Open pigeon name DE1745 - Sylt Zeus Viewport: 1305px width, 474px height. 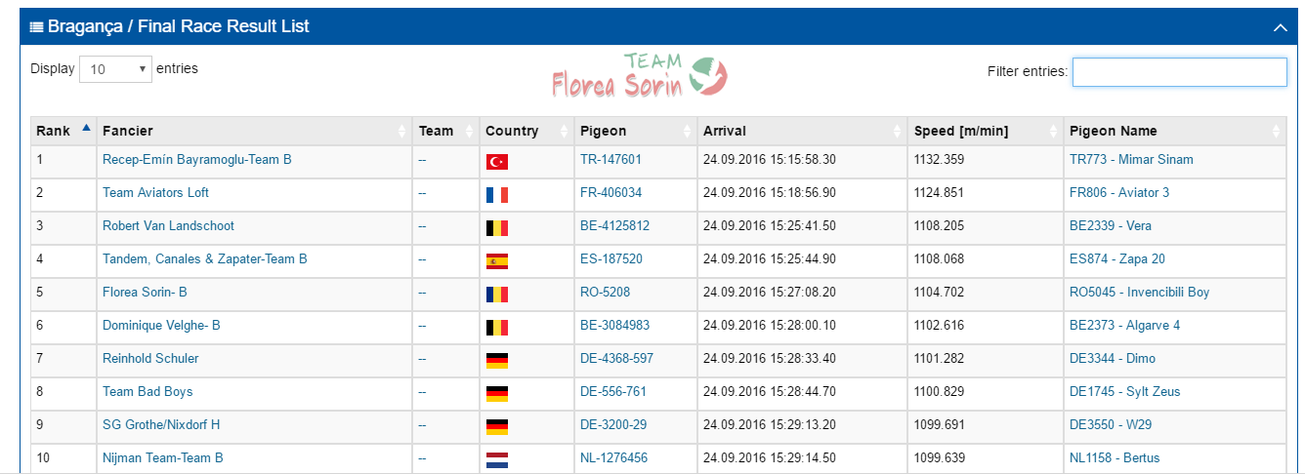1124,391
